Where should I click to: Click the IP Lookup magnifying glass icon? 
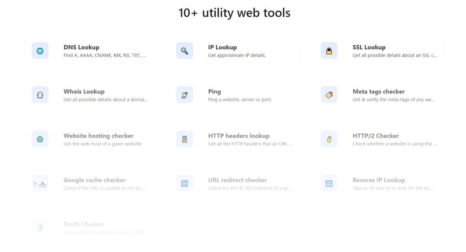(184, 51)
